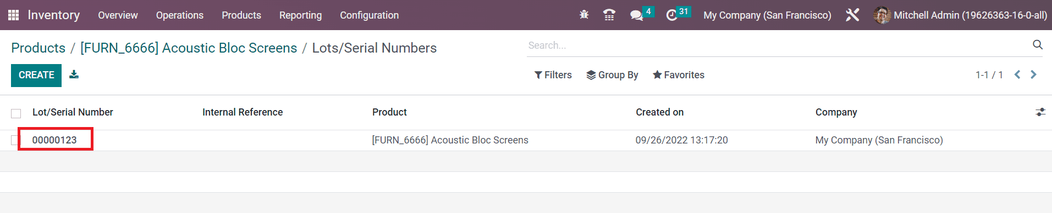Image resolution: width=1052 pixels, height=213 pixels.
Task: Open the apps grid menu icon
Action: 13,15
